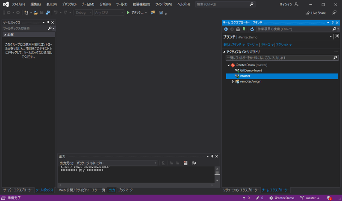Screen dimensions: 342x201
Task: Click the 新しいブランチ link
Action: click(x=233, y=45)
